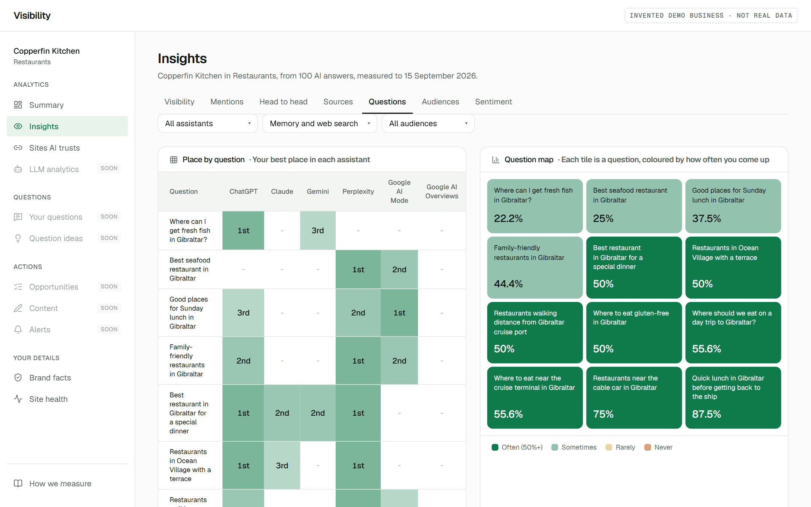Viewport: 811px width, 507px height.
Task: Click the cruise terminal tile showing 55.6%
Action: click(x=535, y=397)
